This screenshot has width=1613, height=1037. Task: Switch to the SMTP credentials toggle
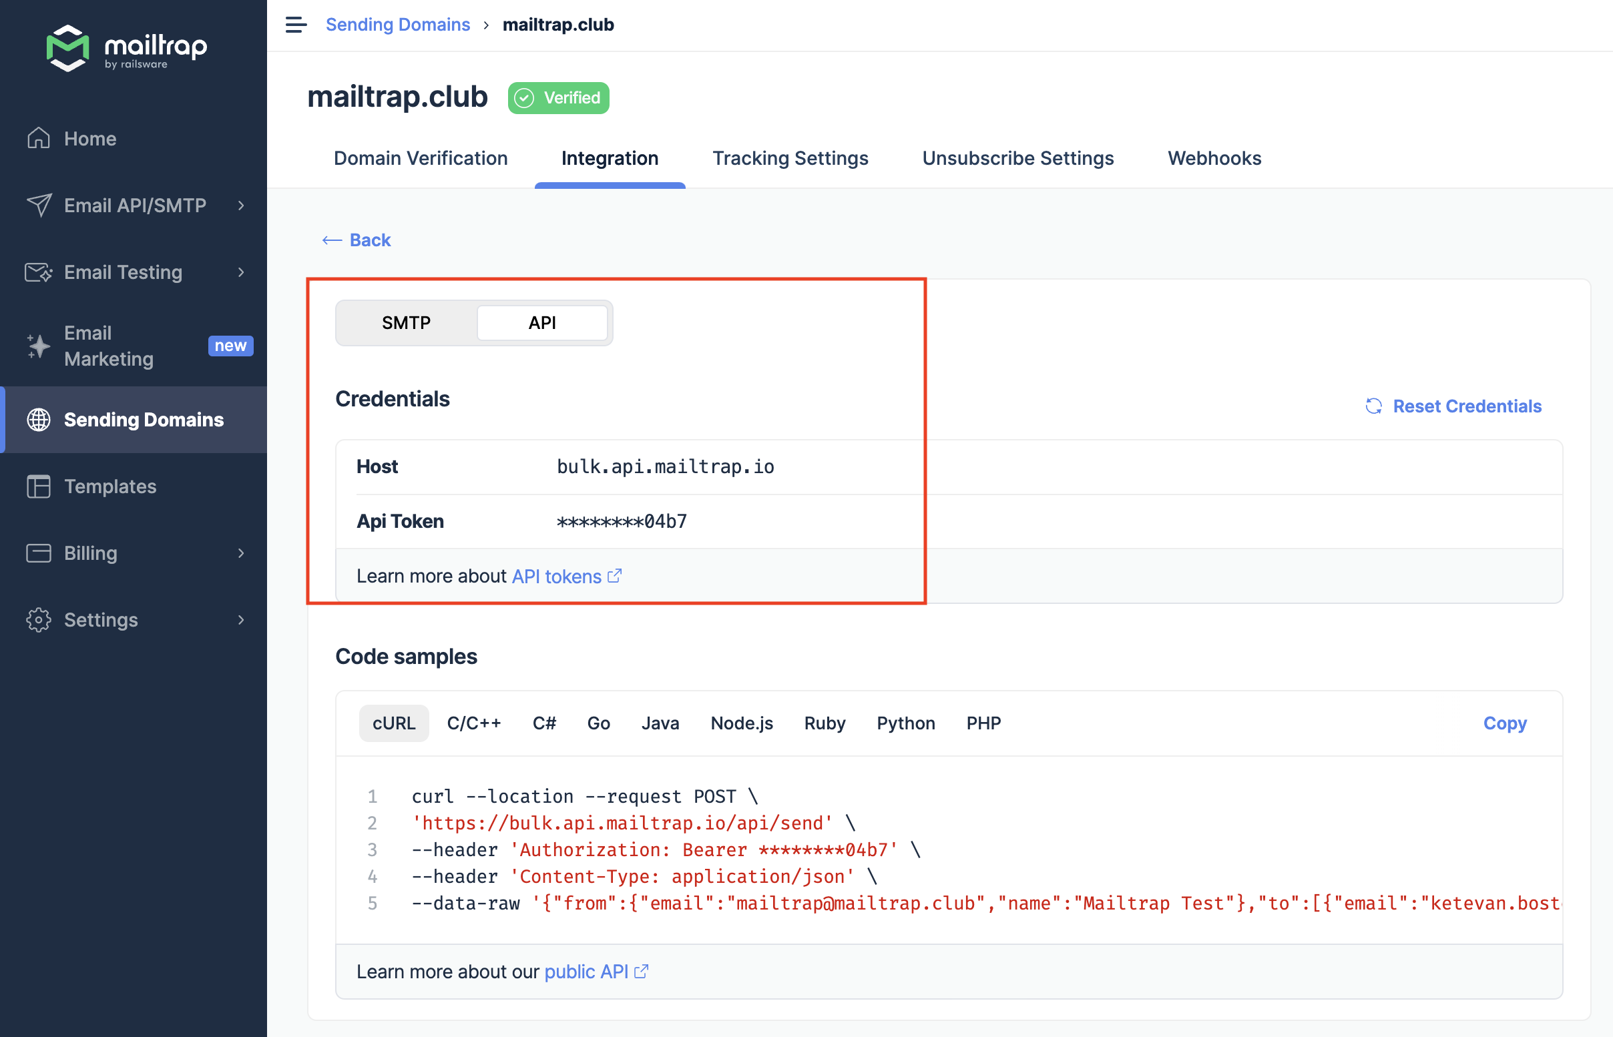406,322
